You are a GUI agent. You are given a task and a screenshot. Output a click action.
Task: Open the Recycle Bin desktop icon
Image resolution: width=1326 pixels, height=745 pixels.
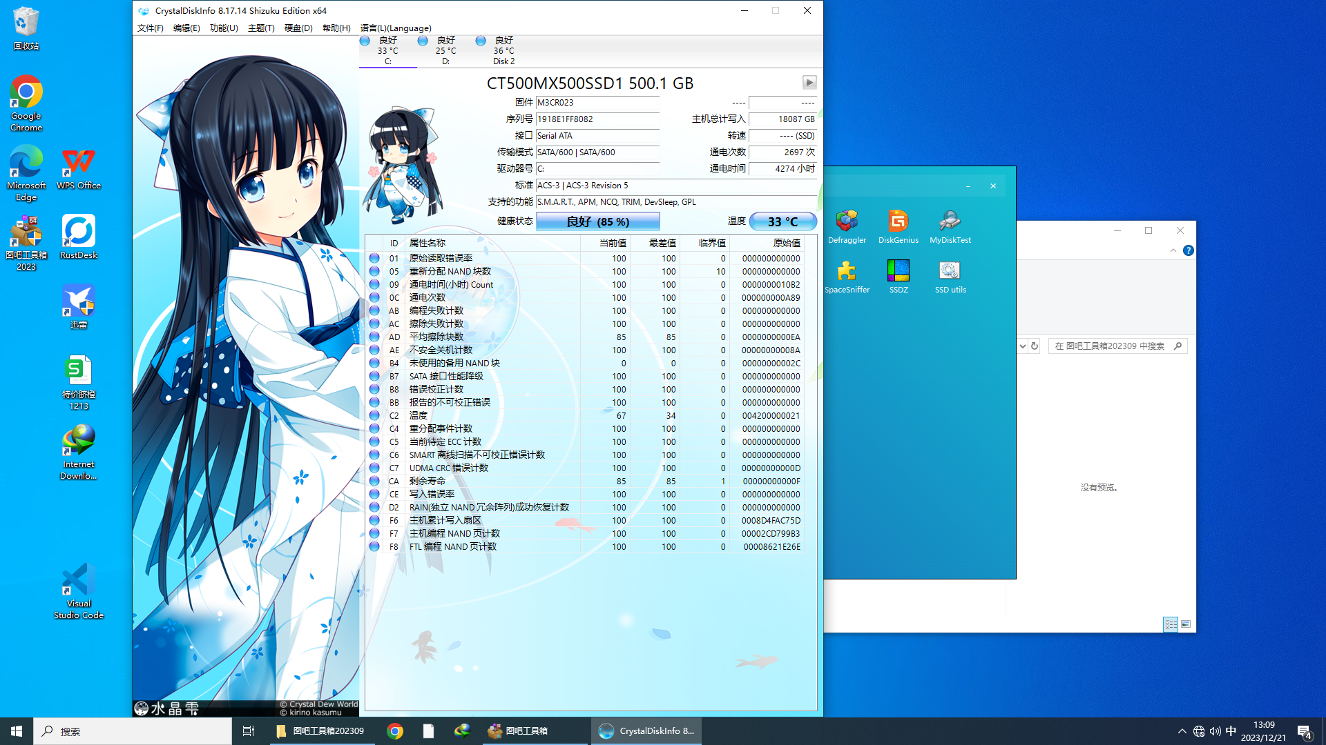[26, 28]
